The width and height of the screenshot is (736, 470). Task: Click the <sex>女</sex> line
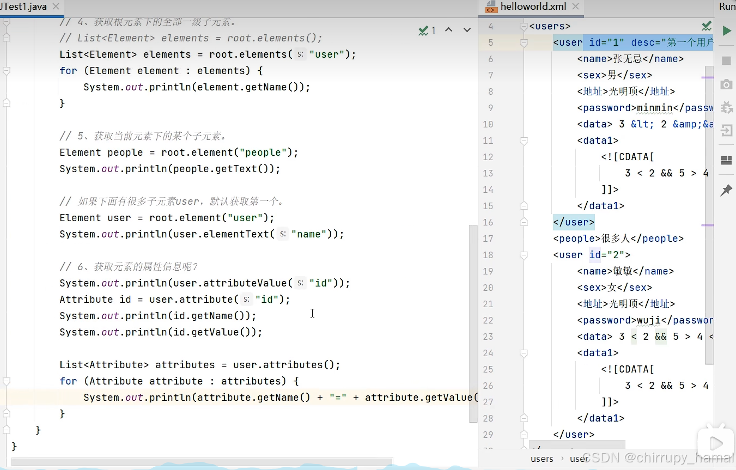coord(615,288)
